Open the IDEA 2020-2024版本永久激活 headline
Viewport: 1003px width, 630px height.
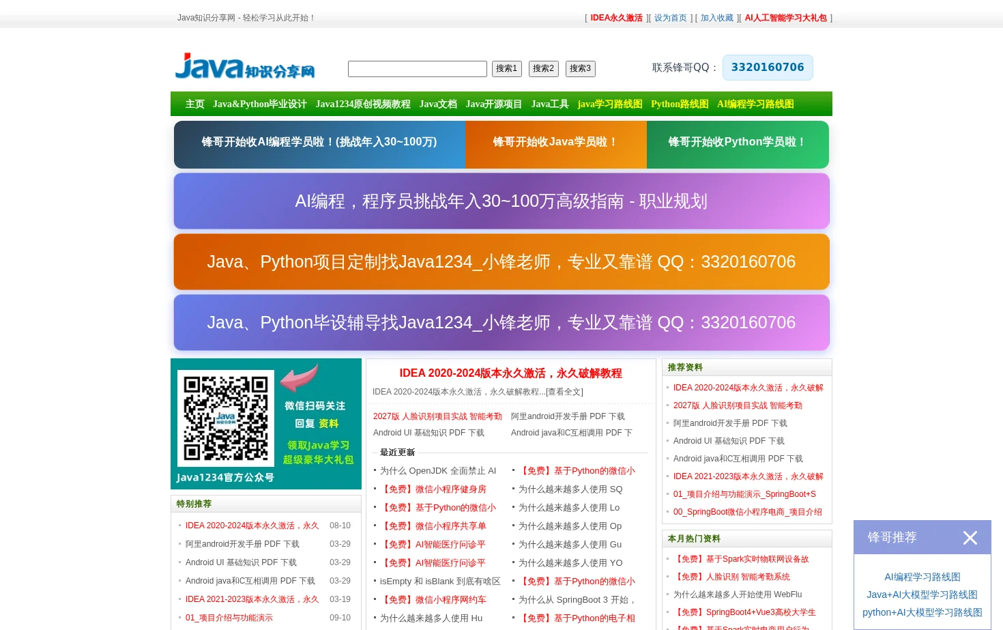pyautogui.click(x=511, y=373)
